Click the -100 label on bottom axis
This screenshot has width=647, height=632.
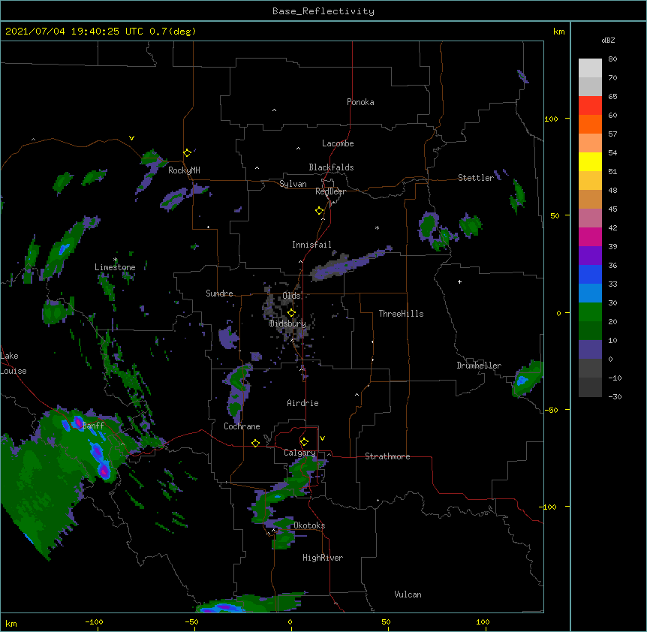[x=95, y=621]
